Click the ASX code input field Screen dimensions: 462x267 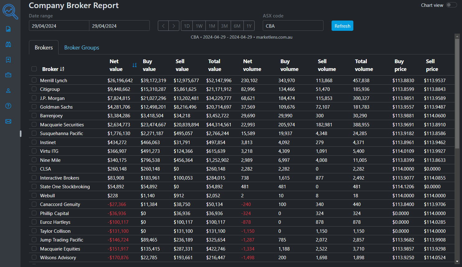tap(293, 26)
